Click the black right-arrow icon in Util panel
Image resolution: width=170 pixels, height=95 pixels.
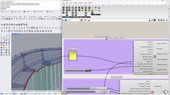(x=96, y=8)
